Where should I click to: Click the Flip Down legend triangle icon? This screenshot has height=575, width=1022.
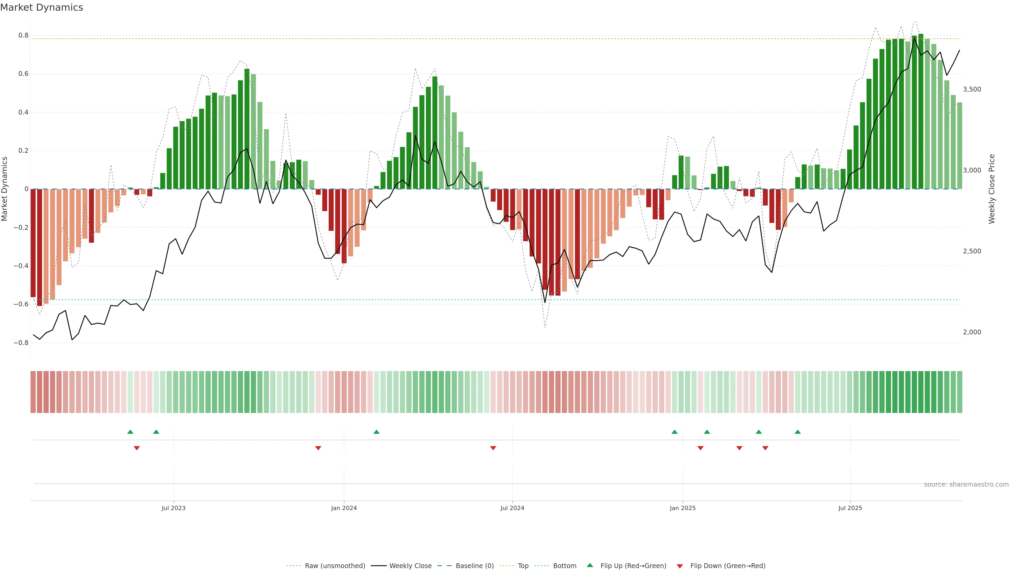[x=680, y=566]
